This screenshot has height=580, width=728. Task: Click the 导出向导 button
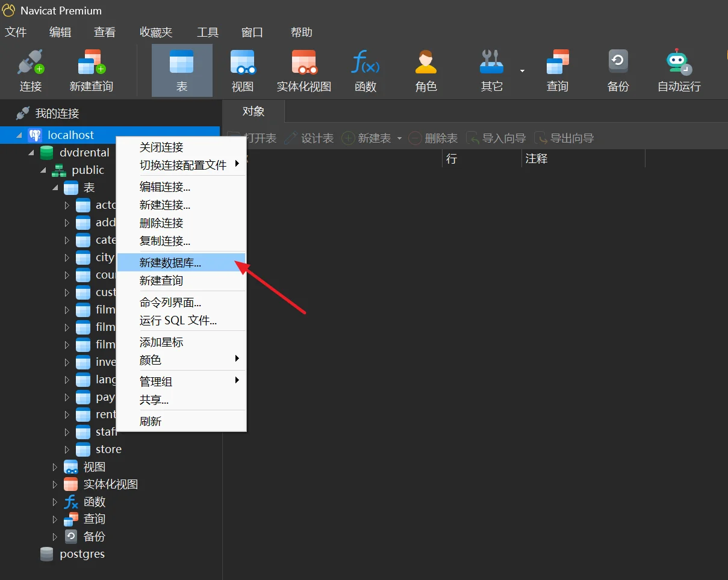[x=565, y=138]
